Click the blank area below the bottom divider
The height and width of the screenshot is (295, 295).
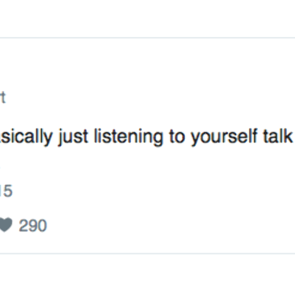click(147, 275)
